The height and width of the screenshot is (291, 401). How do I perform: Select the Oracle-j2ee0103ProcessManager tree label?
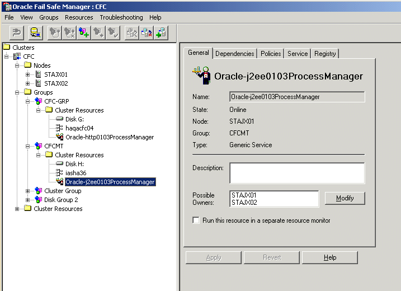pos(110,182)
